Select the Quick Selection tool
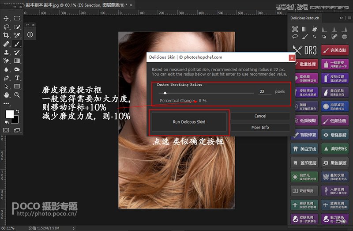Screen dimensions: 353x231 17,27
